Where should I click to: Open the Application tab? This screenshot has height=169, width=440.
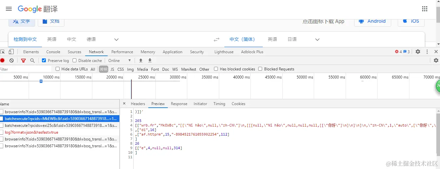[172, 52]
